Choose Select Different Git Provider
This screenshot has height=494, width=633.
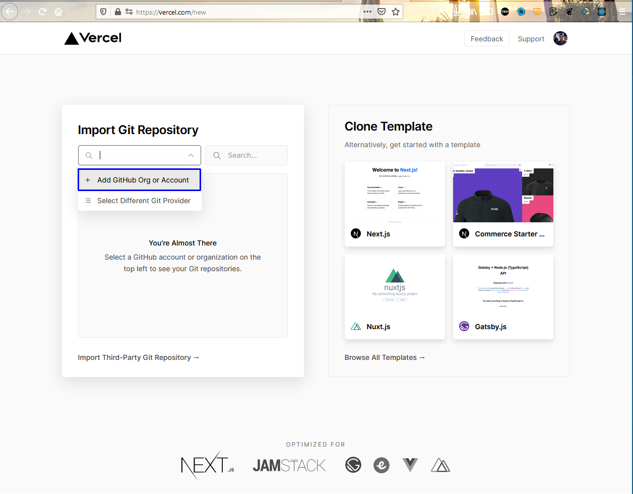pyautogui.click(x=140, y=201)
